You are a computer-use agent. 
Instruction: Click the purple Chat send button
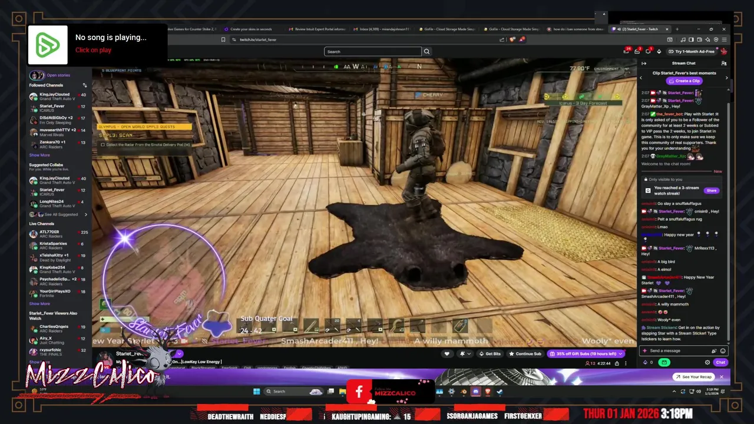click(720, 362)
